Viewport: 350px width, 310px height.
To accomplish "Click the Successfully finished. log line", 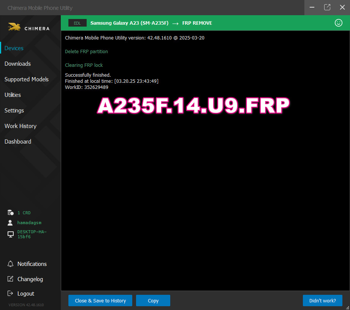I will tap(88, 75).
